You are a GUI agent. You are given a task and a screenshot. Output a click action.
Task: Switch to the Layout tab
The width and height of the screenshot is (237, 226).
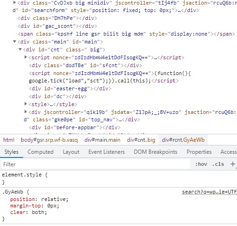71,152
